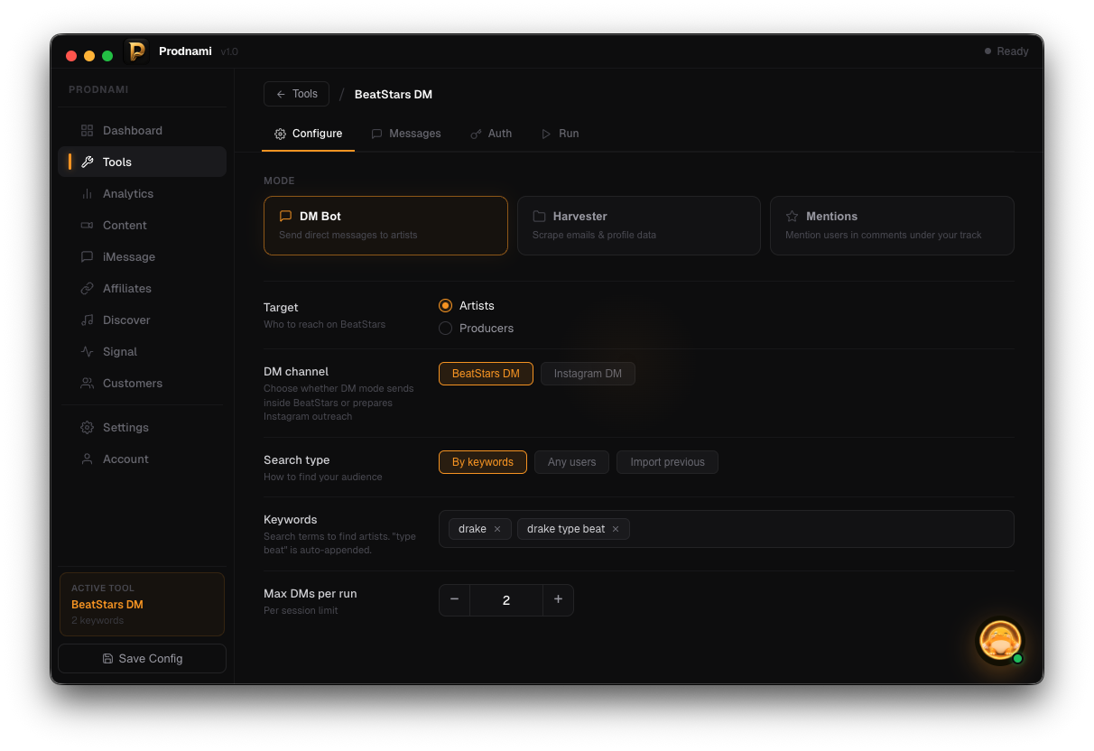Image resolution: width=1094 pixels, height=751 pixels.
Task: Click the Discover music note icon
Action: pyautogui.click(x=87, y=320)
